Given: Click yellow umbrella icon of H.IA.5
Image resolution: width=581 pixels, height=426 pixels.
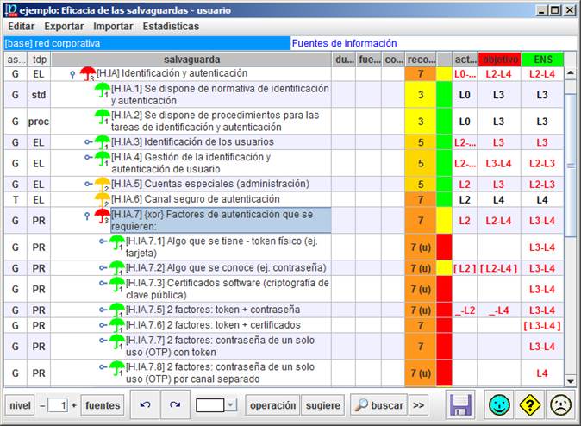Looking at the screenshot, I should coord(103,184).
